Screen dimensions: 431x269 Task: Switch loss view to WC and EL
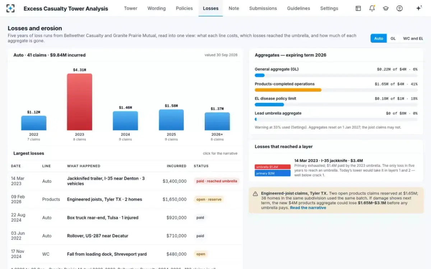[413, 38]
